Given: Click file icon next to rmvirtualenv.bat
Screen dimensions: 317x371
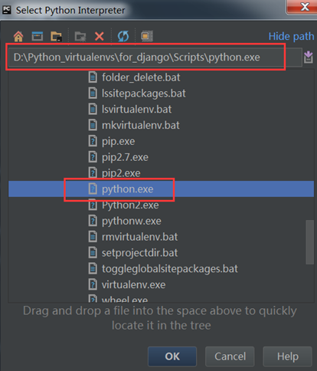Looking at the screenshot, I should (x=93, y=237).
